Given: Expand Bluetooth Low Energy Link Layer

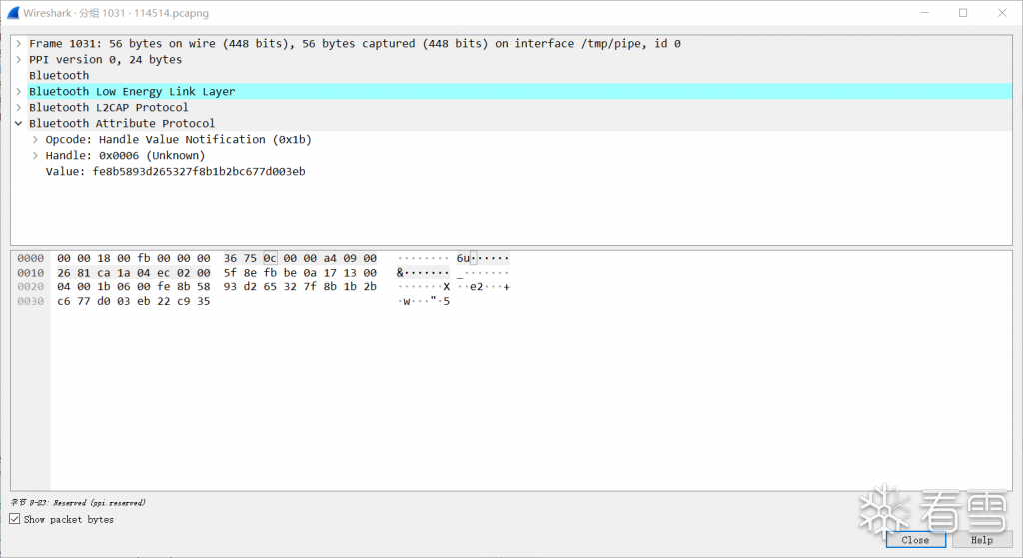Looking at the screenshot, I should [x=18, y=91].
